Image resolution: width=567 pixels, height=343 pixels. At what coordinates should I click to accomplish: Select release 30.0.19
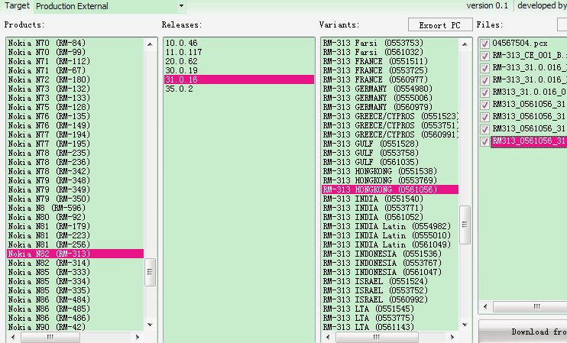point(238,70)
